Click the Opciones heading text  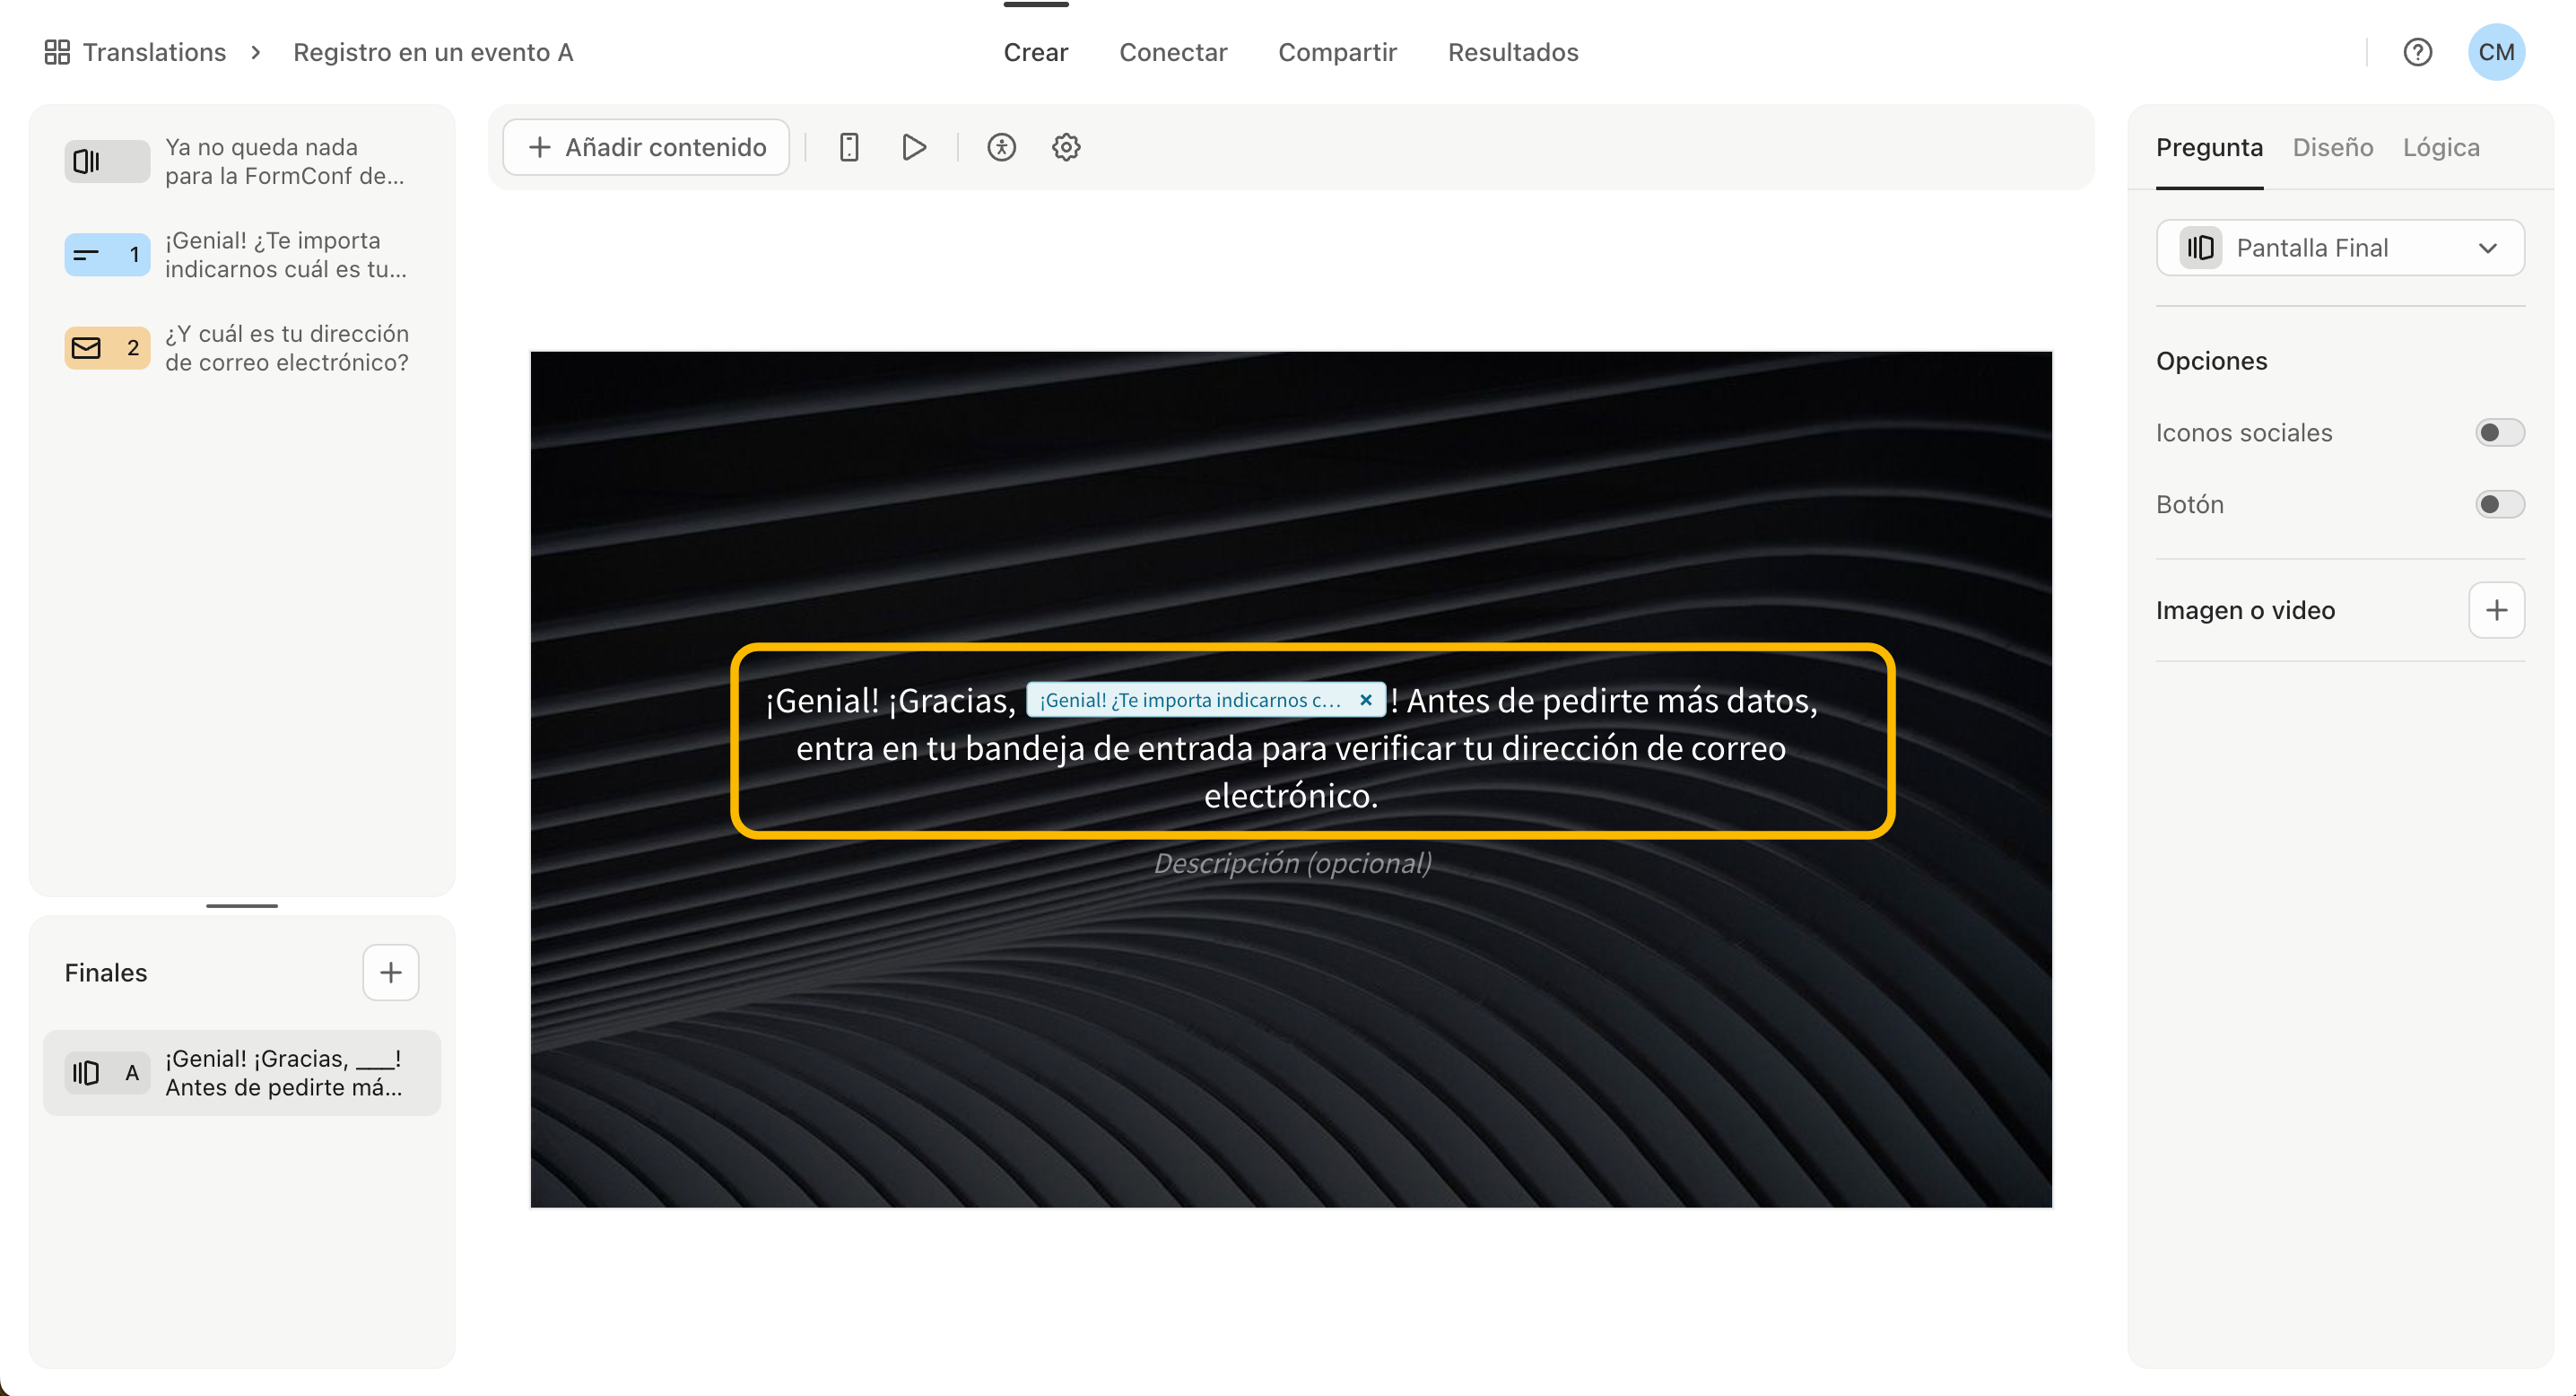[x=2211, y=361]
